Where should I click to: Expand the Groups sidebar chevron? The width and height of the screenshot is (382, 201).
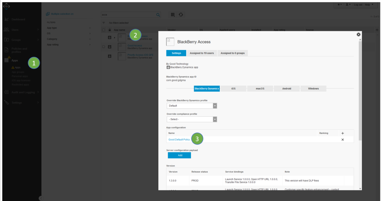pos(38,40)
